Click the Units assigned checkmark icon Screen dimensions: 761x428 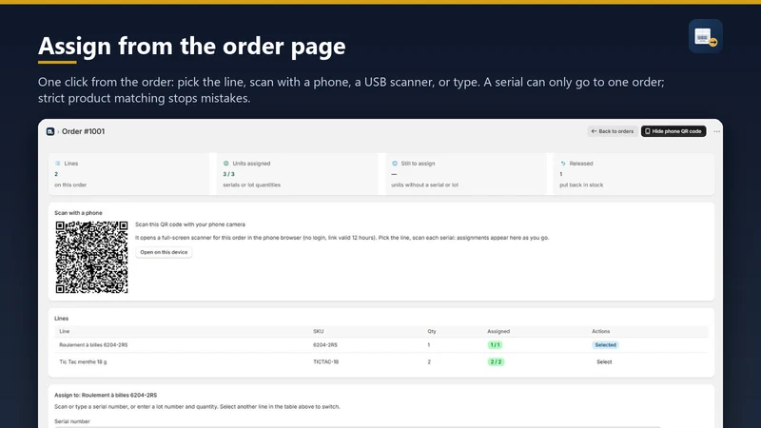tap(225, 164)
